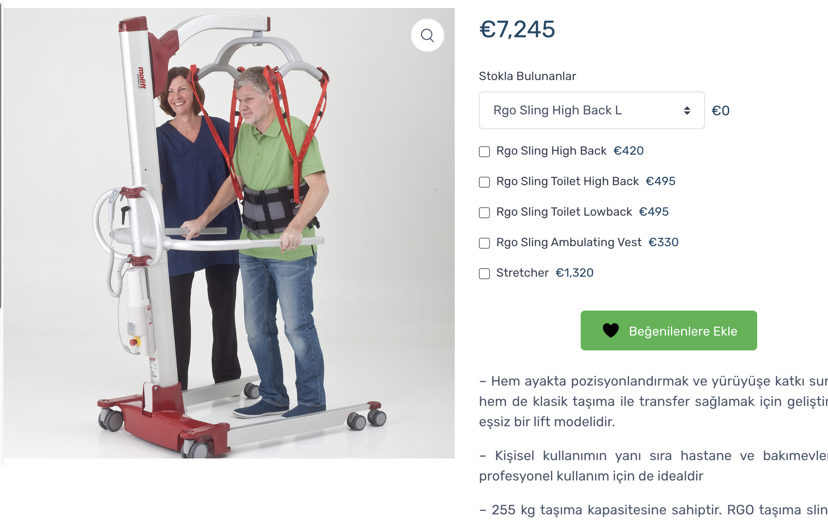828x522 pixels.
Task: Click the up-down arrows of the sling selector
Action: coord(687,111)
